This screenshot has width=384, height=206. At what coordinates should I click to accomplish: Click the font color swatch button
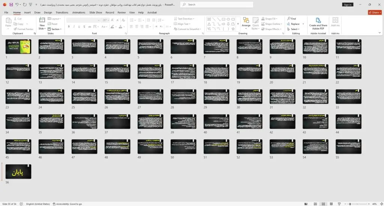click(120, 27)
